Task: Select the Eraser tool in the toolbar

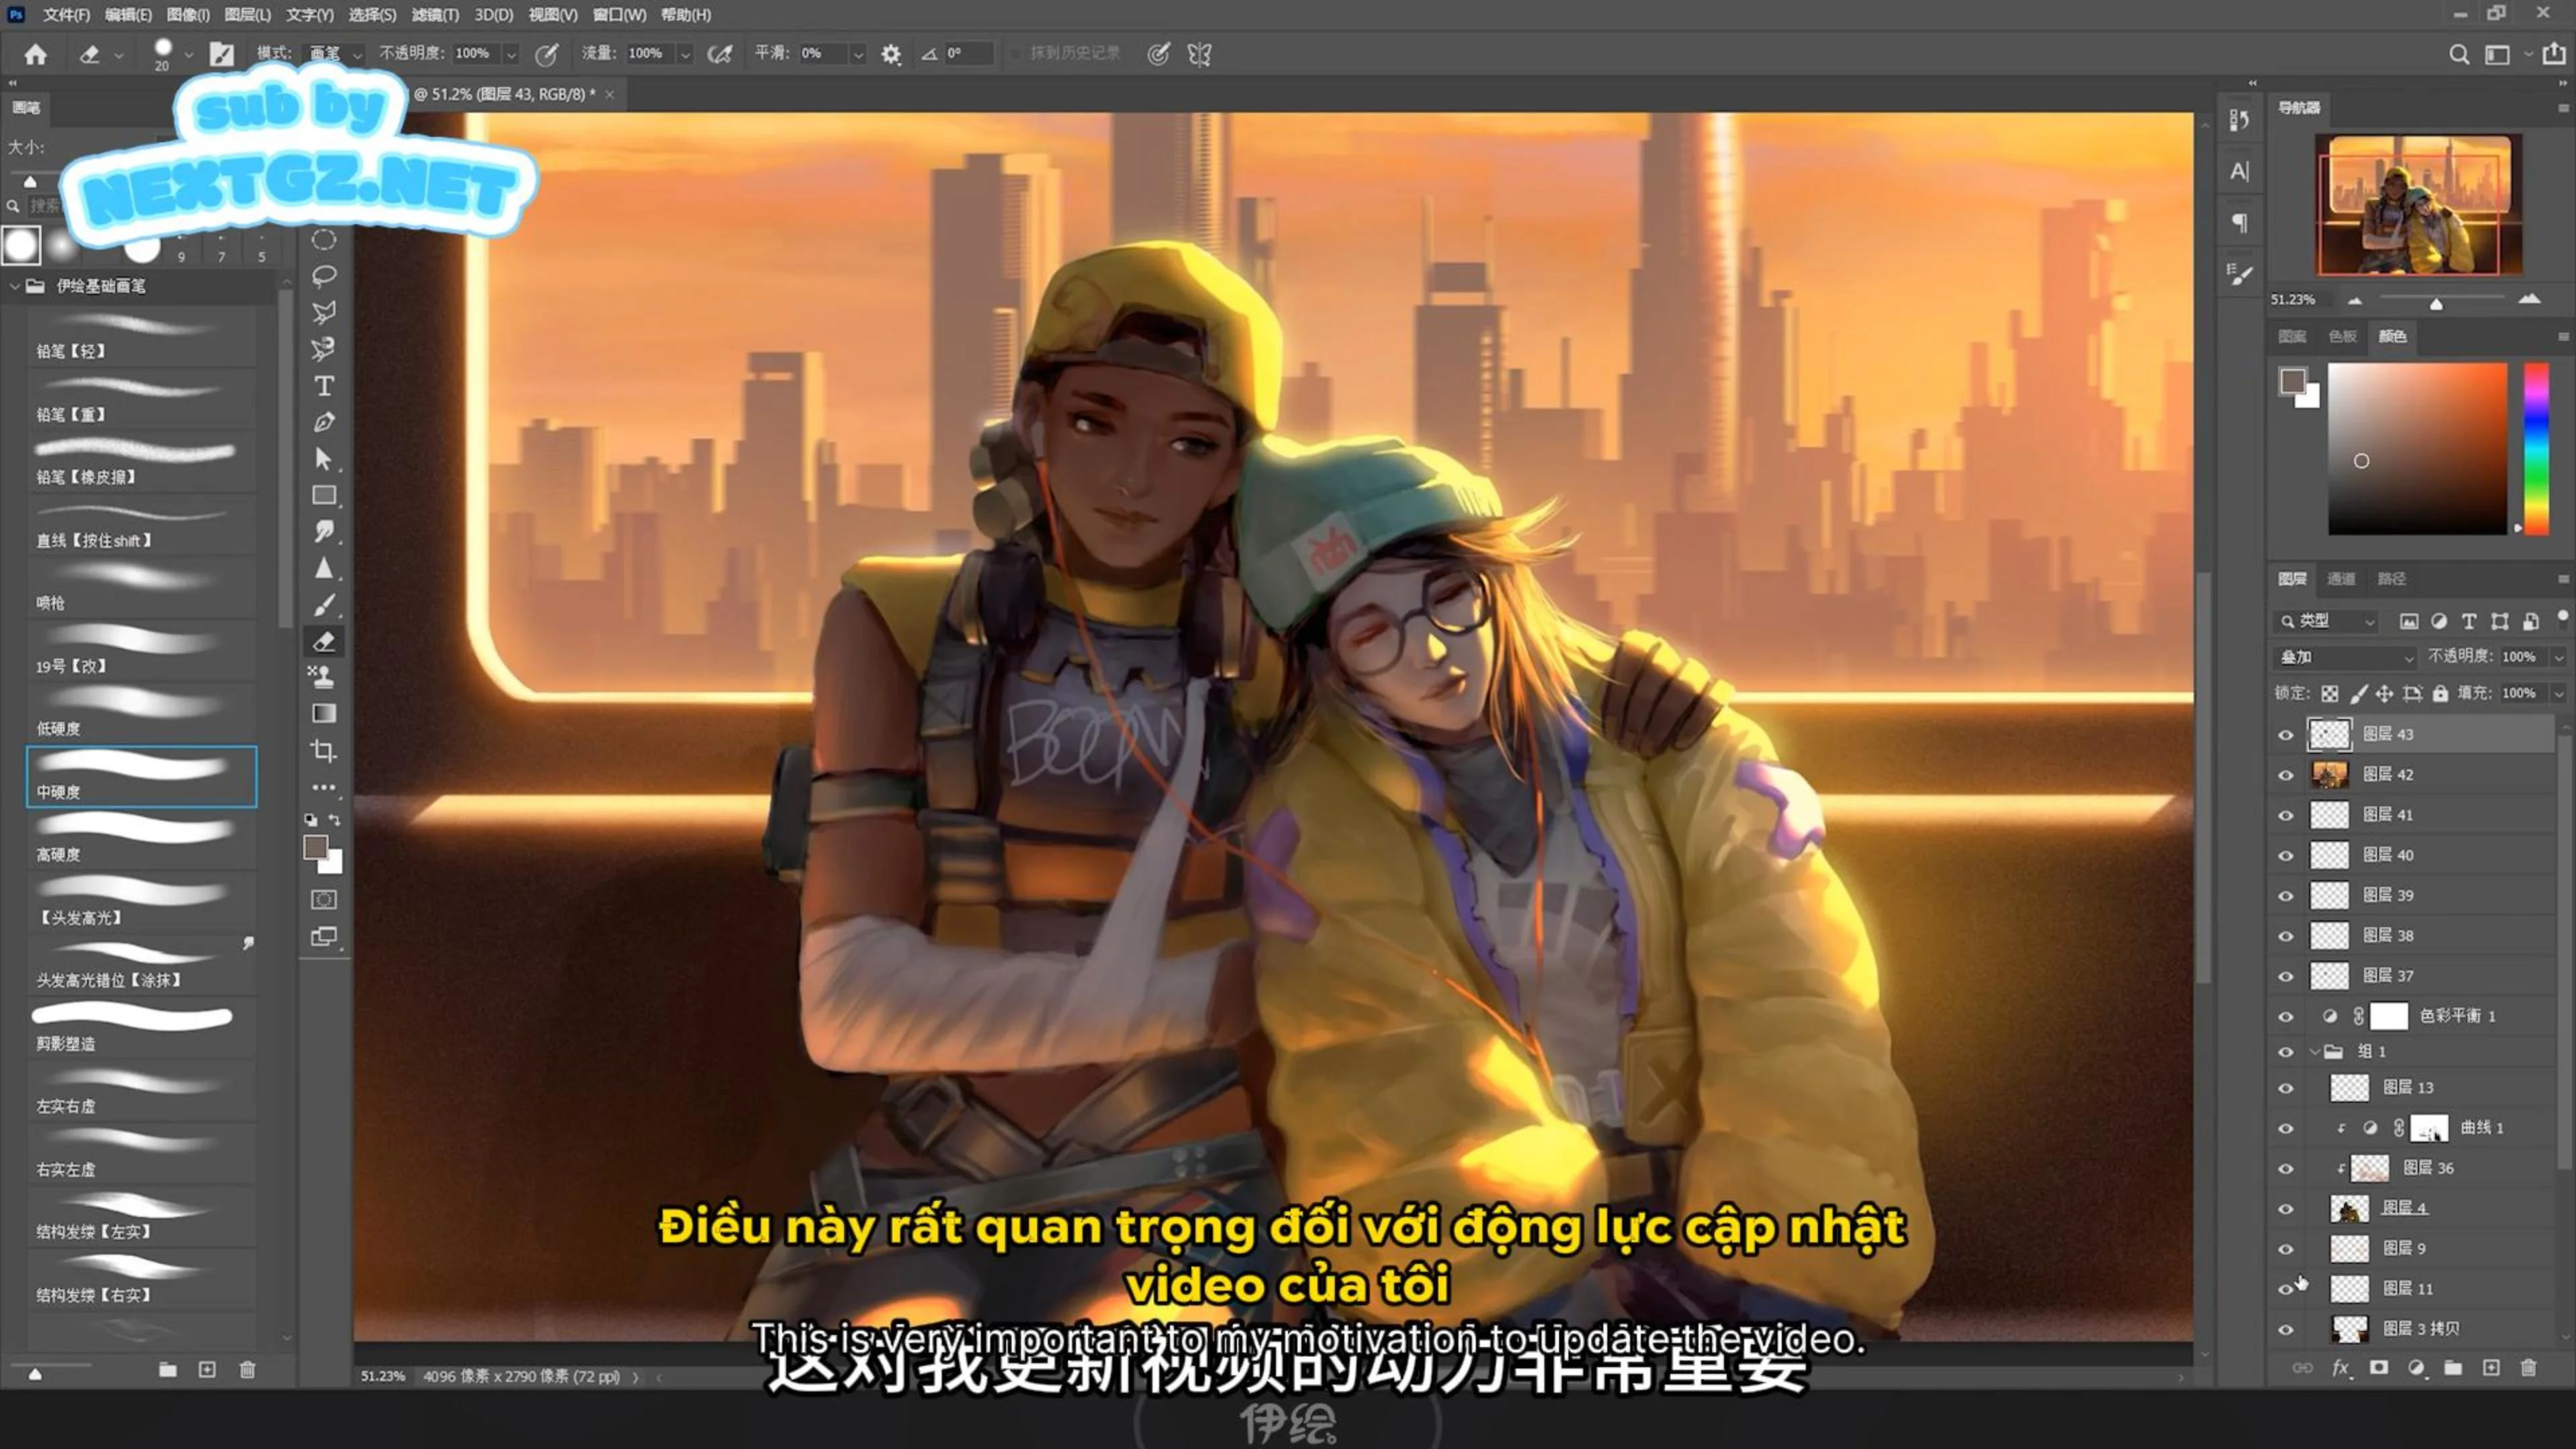Action: click(323, 641)
